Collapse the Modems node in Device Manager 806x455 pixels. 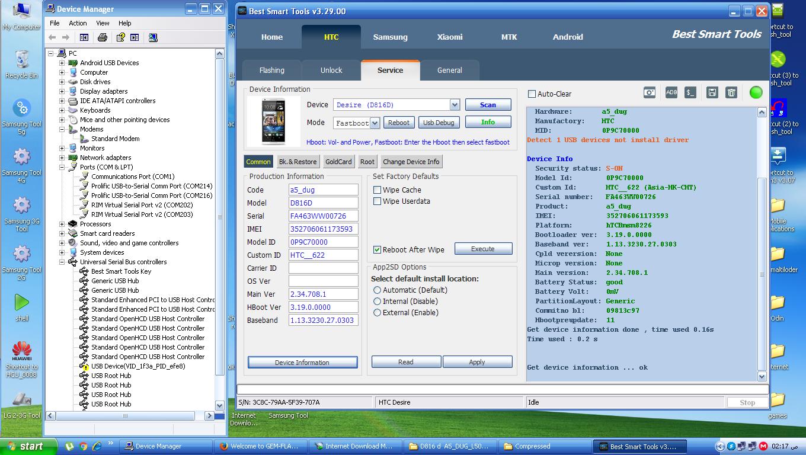[62, 129]
